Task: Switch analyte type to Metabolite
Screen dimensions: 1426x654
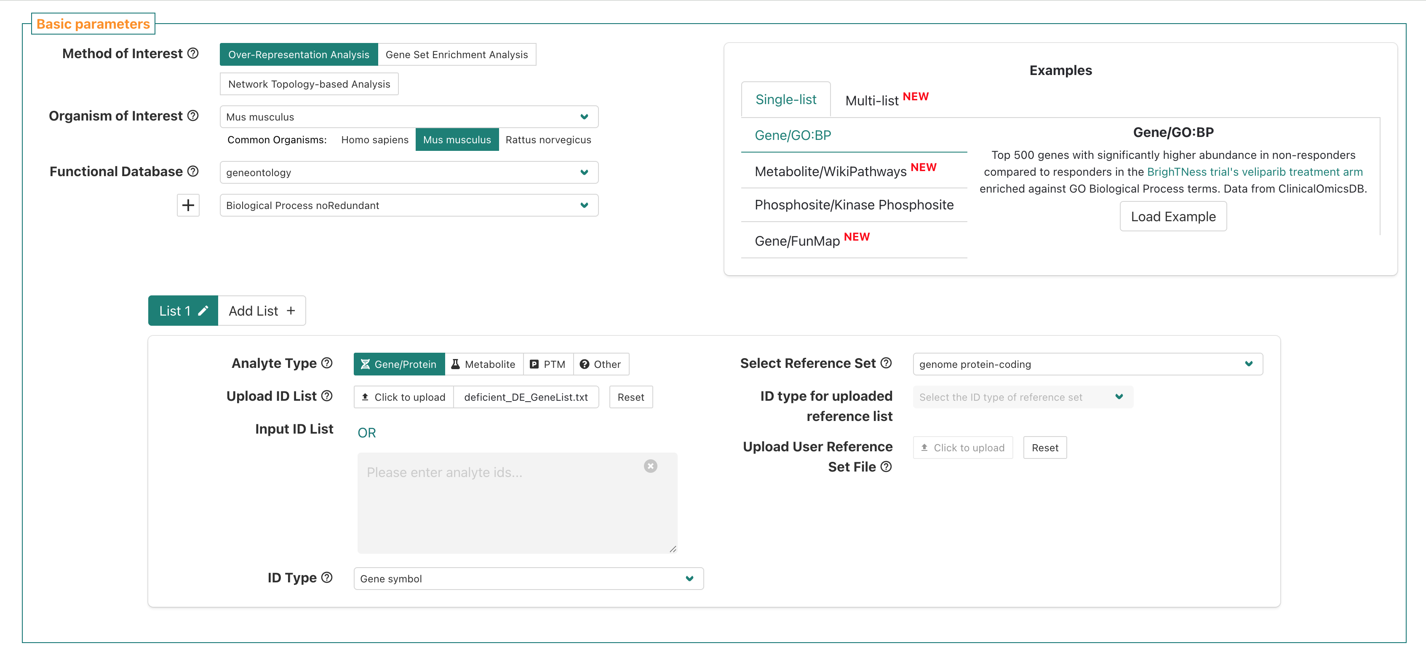Action: (x=483, y=364)
